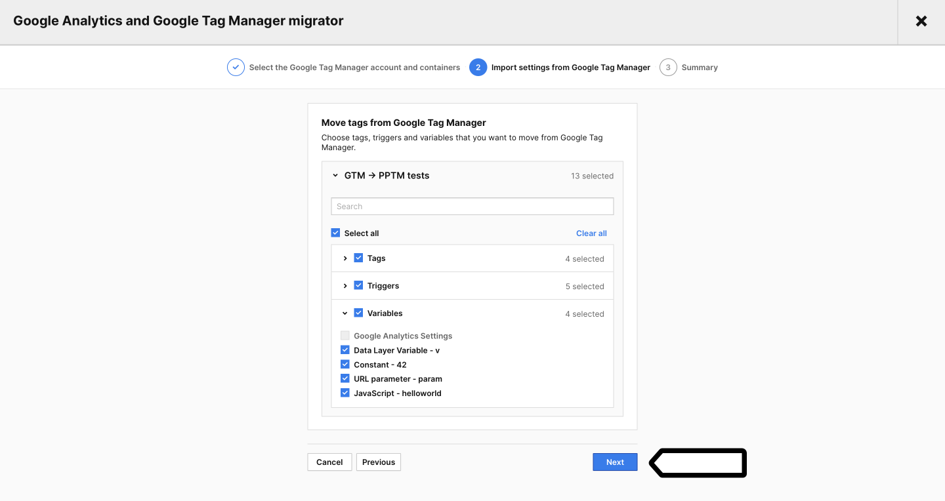Click the step 3 Summary circle icon
This screenshot has height=501, width=945.
tap(668, 68)
